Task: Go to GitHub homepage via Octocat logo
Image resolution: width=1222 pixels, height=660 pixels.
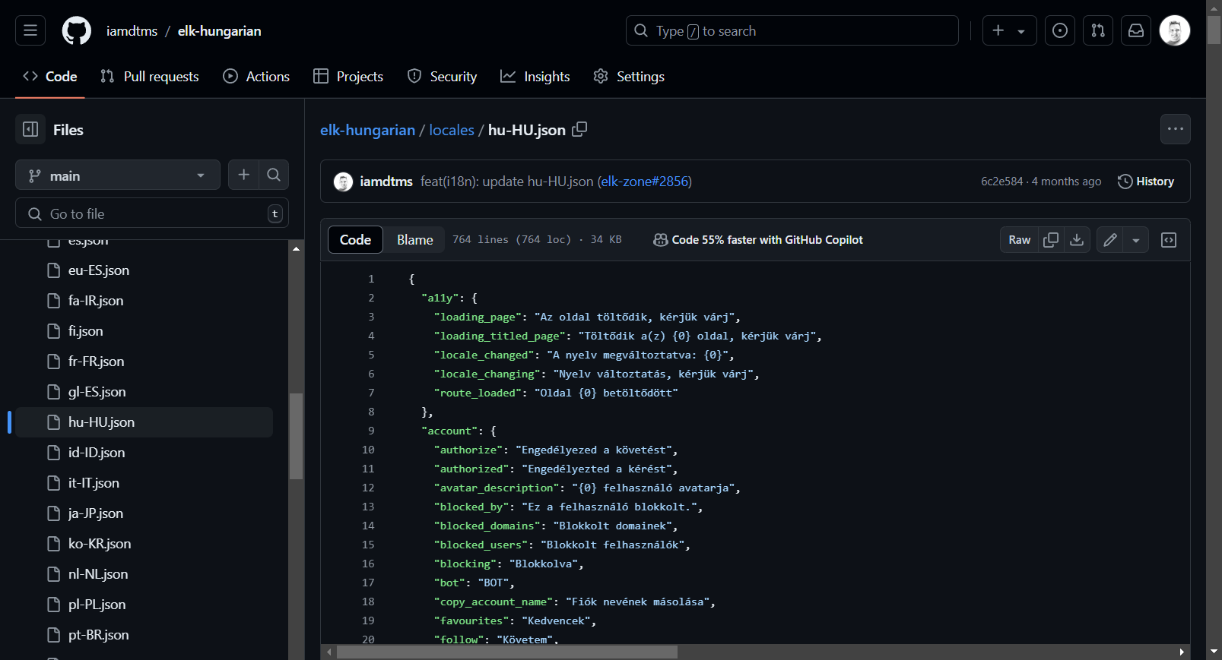Action: click(76, 30)
